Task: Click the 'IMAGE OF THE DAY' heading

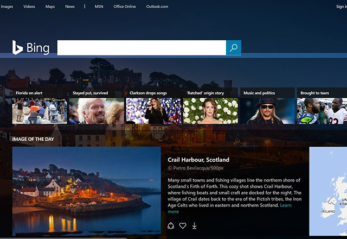Action: (x=33, y=139)
